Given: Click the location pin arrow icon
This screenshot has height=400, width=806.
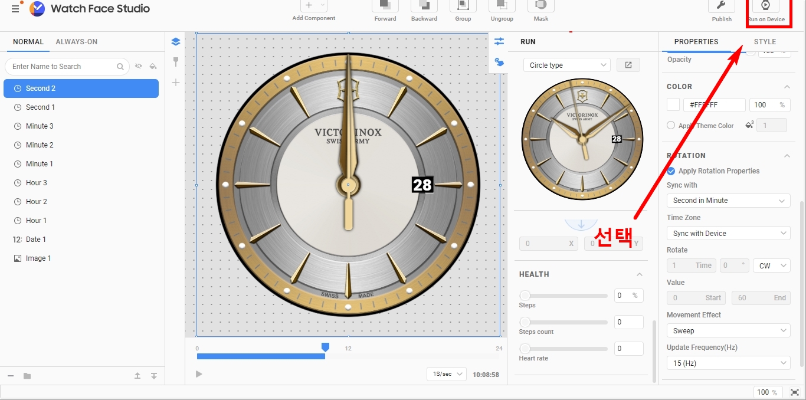Looking at the screenshot, I should [581, 224].
